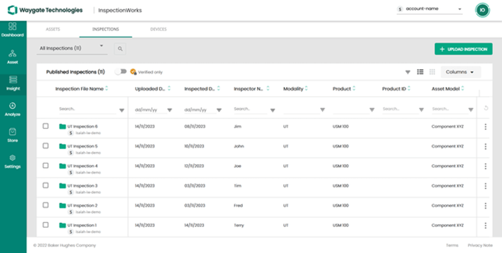Image resolution: width=502 pixels, height=253 pixels.
Task: Expand the All Inspections (11) dropdown
Action: pos(72,48)
